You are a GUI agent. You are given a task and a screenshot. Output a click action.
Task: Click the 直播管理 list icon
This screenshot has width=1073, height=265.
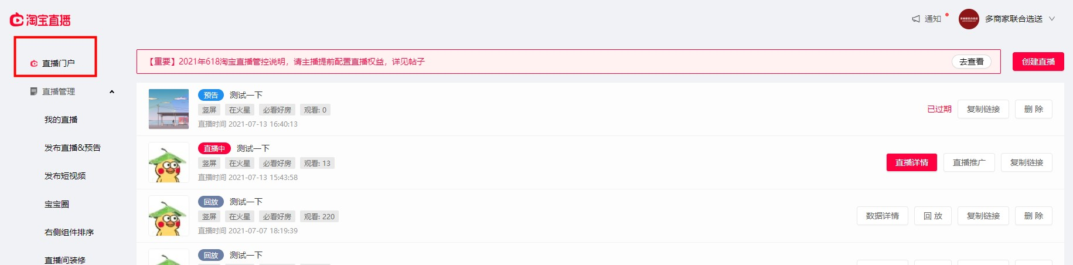tap(34, 91)
